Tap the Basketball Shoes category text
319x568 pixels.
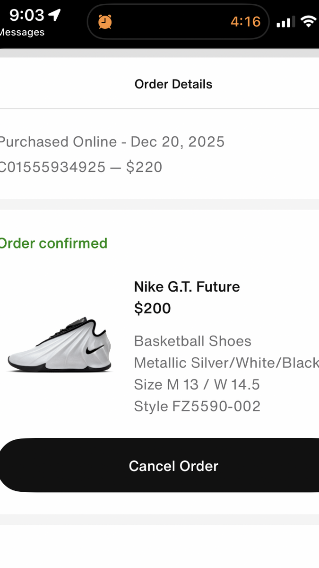click(192, 341)
